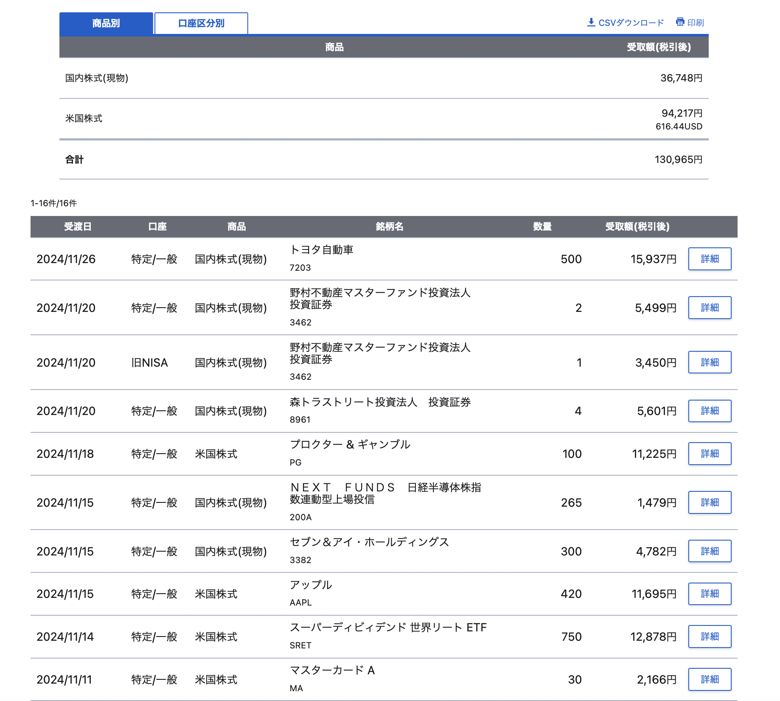
Task: Click the マスターカード A name
Action: tap(332, 670)
